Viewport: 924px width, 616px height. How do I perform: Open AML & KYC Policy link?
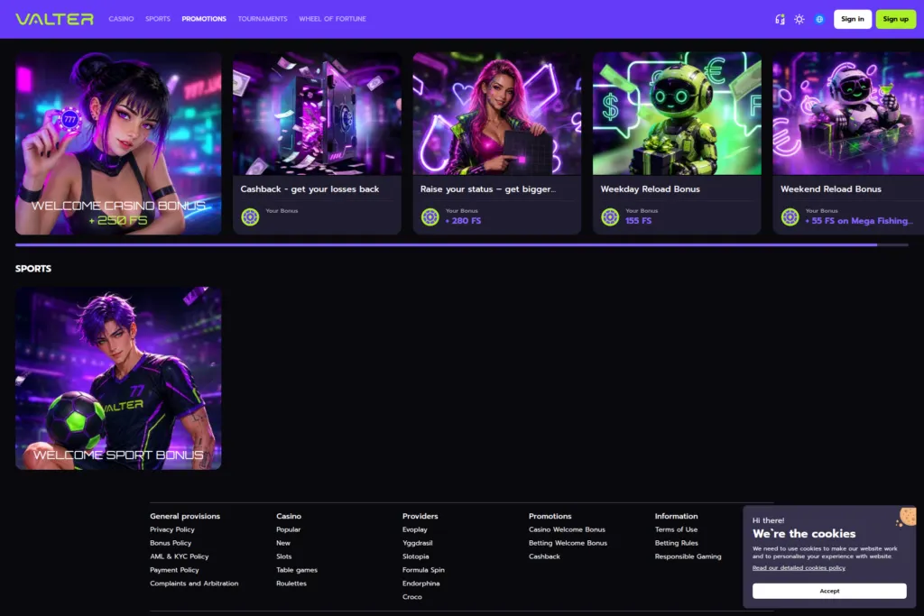pos(180,556)
